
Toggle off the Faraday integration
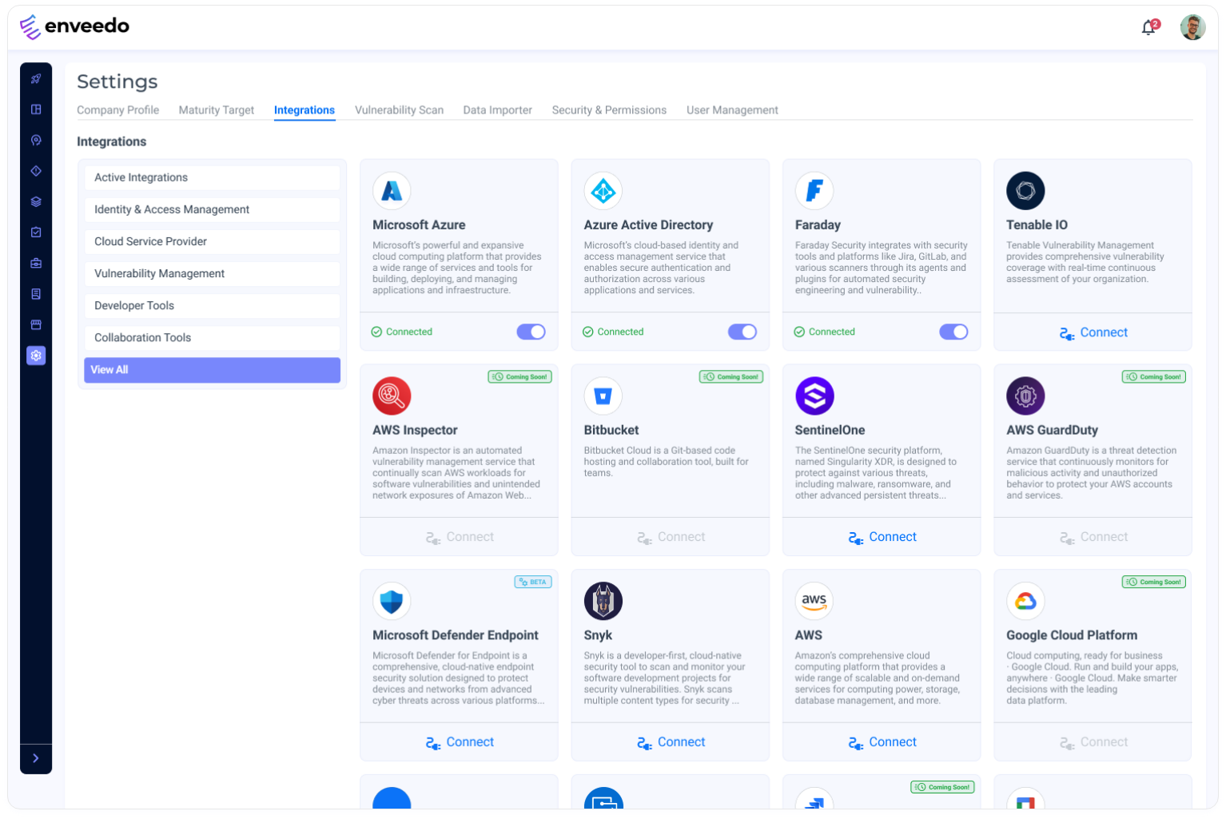[953, 332]
